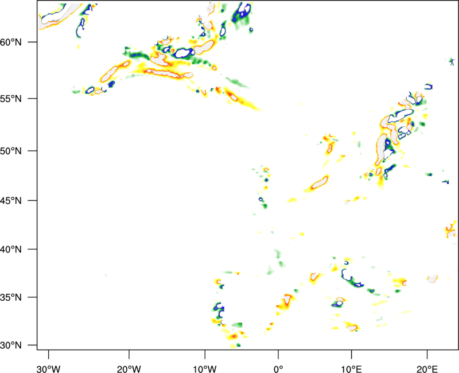Click the 0° longitude label
Viewport: 459px width, 373px height.
278,368
